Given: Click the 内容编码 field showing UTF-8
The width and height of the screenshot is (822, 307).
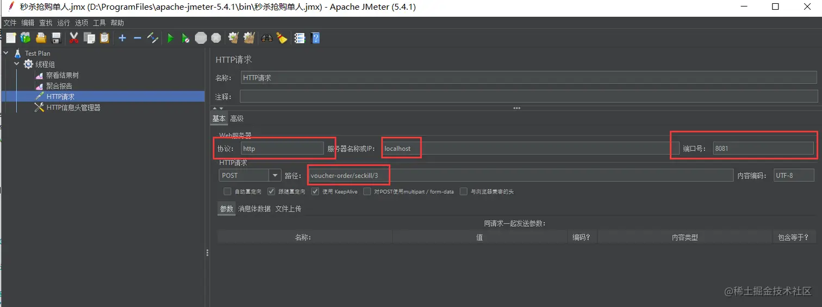Looking at the screenshot, I should (x=794, y=175).
